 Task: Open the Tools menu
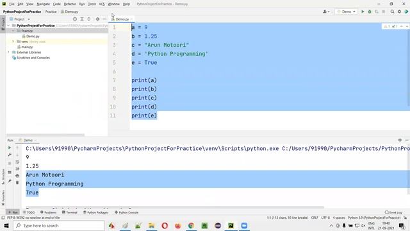(x=92, y=4)
